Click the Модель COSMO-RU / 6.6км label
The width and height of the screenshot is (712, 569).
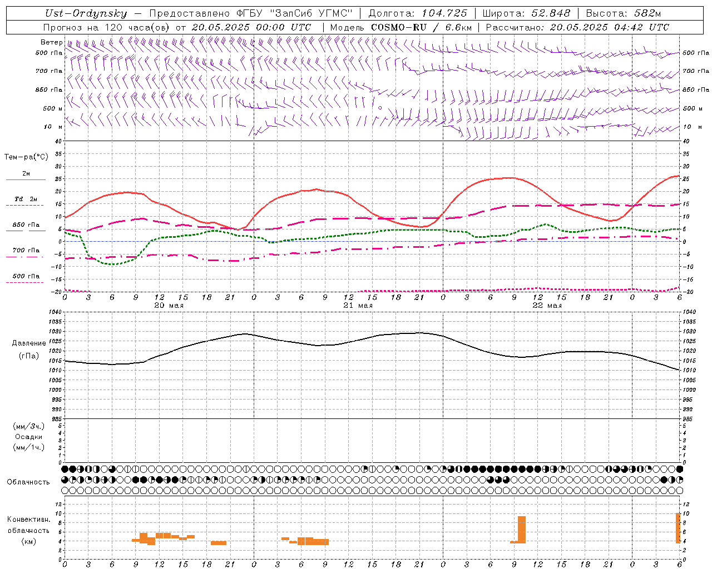tap(401, 27)
